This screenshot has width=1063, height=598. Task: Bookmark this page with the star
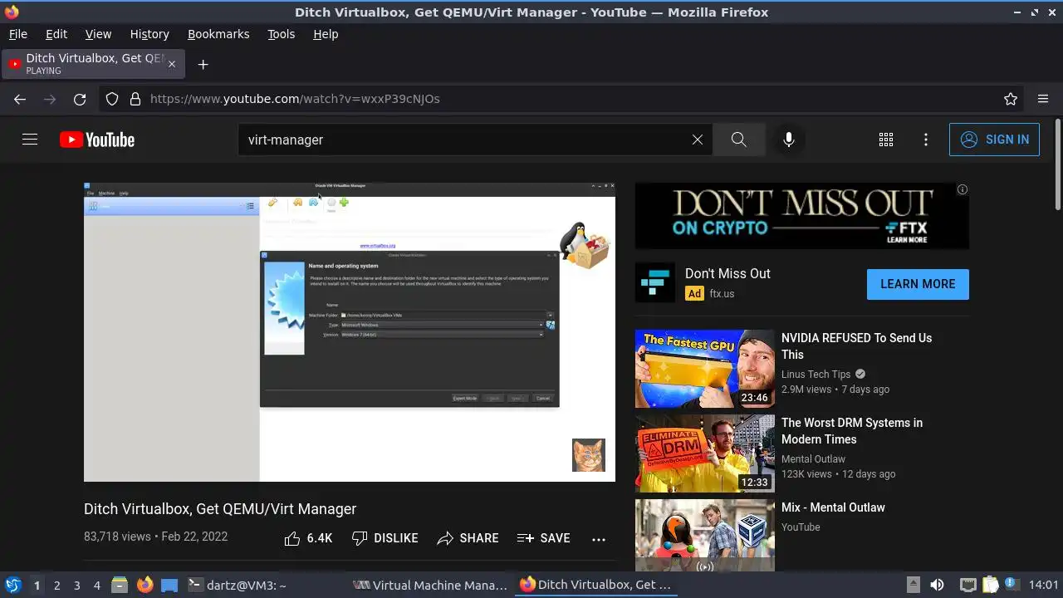click(1011, 99)
